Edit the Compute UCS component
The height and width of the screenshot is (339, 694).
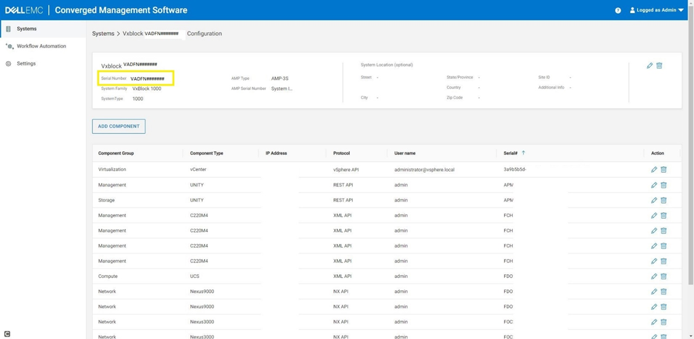pos(654,277)
